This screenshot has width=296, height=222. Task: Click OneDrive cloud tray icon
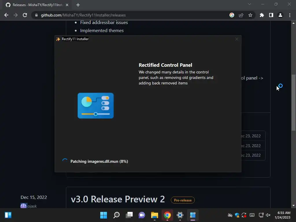(x=230, y=215)
